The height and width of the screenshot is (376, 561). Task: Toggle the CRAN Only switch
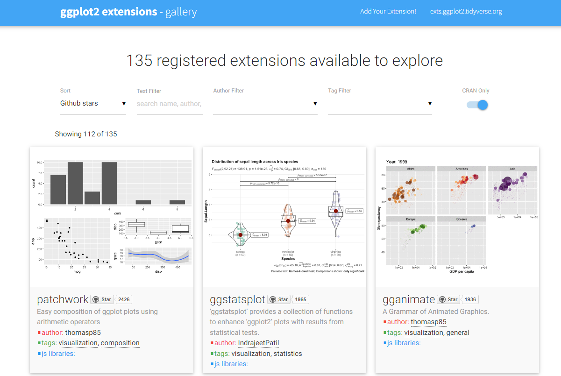click(x=477, y=105)
